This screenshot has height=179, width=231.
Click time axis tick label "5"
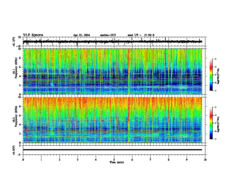pyautogui.click(x=114, y=160)
